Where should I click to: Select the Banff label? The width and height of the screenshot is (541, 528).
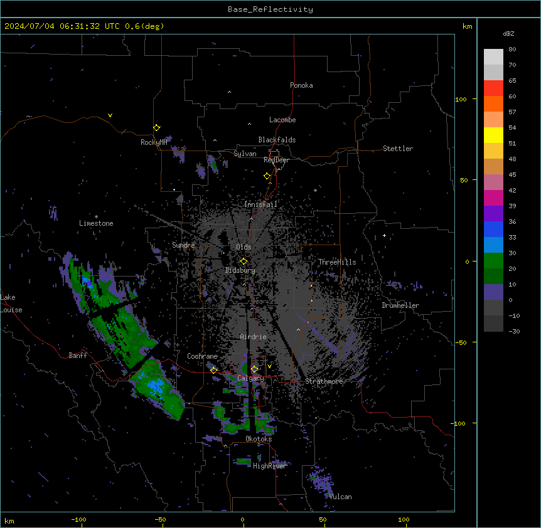tap(78, 356)
